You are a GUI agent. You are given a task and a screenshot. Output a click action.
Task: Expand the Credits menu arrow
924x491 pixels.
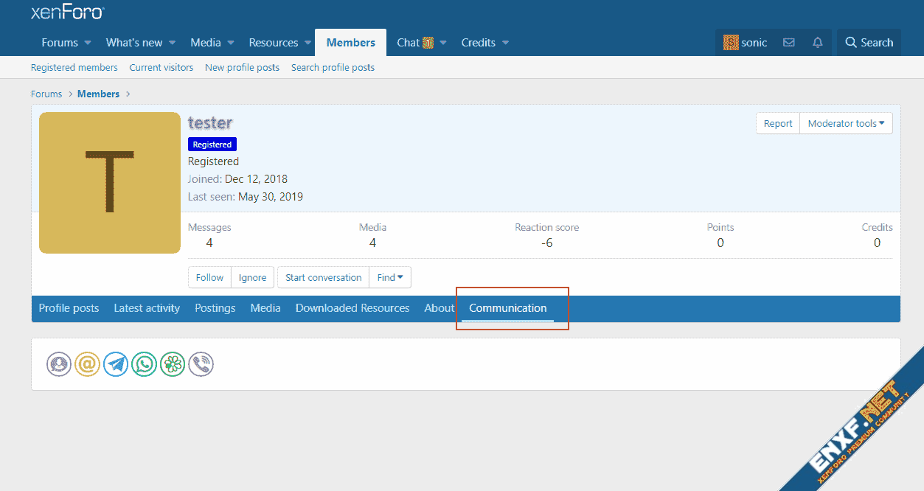tap(506, 43)
